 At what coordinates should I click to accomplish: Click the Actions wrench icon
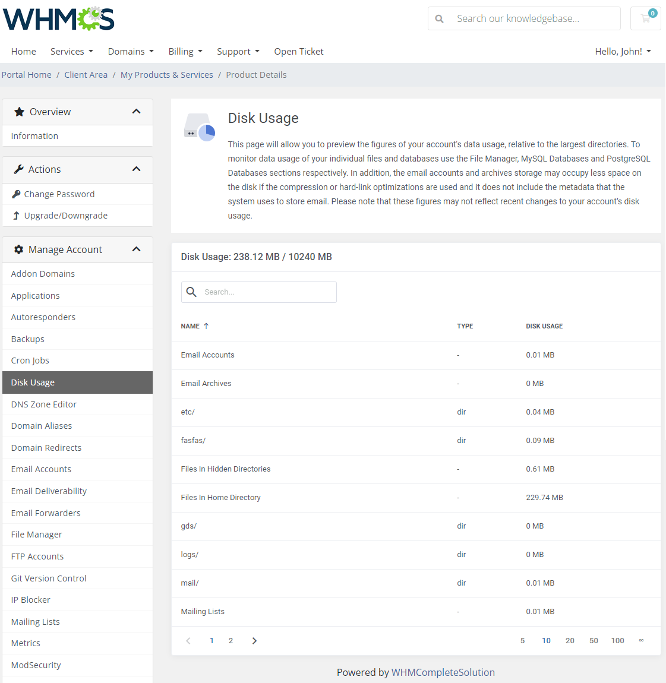18,169
